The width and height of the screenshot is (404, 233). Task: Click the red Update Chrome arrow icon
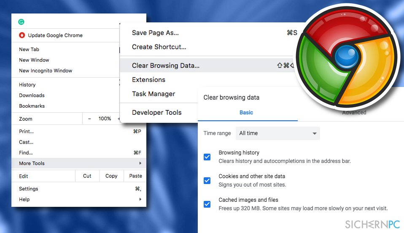click(x=22, y=35)
